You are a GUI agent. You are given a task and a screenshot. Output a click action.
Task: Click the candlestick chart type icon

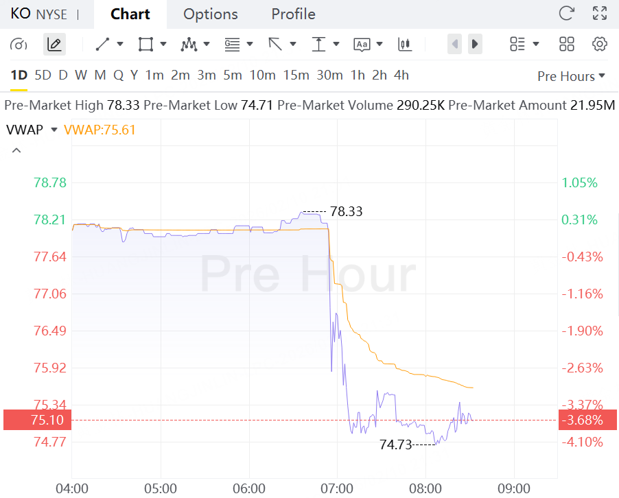pyautogui.click(x=404, y=45)
